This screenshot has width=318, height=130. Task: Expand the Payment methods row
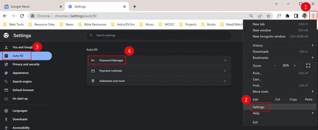click(159, 71)
